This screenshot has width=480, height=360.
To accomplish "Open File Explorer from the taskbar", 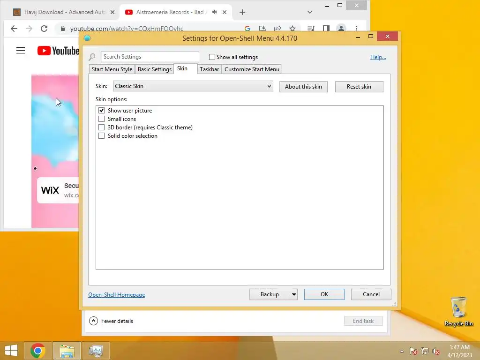I will pos(67,351).
